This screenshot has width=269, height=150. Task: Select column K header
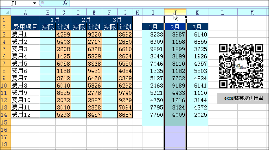pyautogui.click(x=197, y=13)
